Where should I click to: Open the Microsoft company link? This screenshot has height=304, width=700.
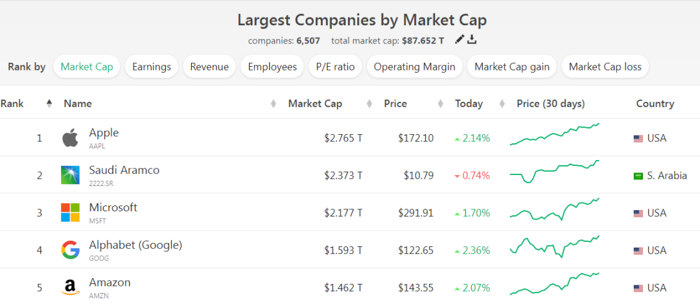(x=113, y=207)
